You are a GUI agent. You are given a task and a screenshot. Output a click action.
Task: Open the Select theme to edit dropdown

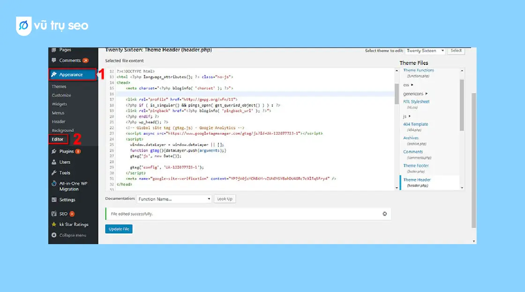425,51
